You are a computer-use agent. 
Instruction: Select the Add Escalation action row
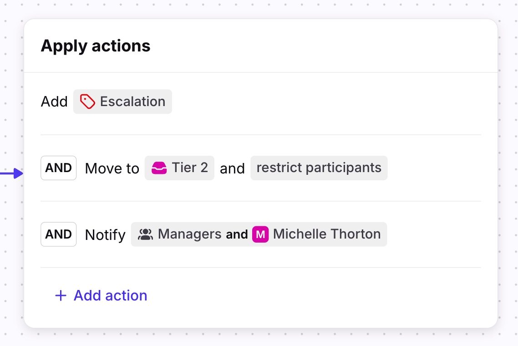coord(319,102)
